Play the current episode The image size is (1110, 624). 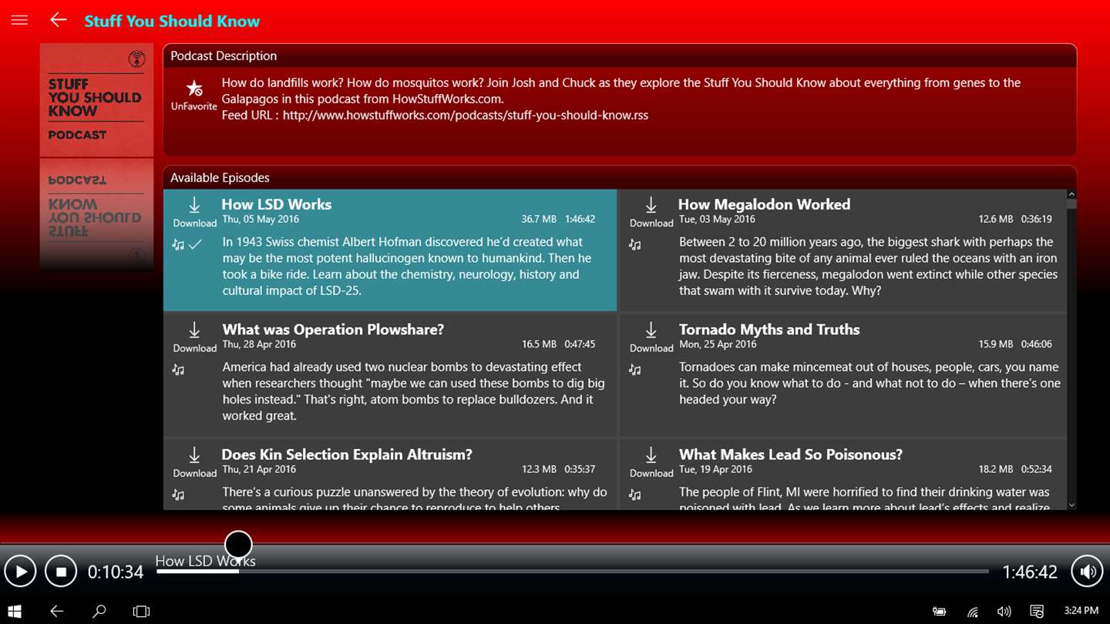coord(20,572)
